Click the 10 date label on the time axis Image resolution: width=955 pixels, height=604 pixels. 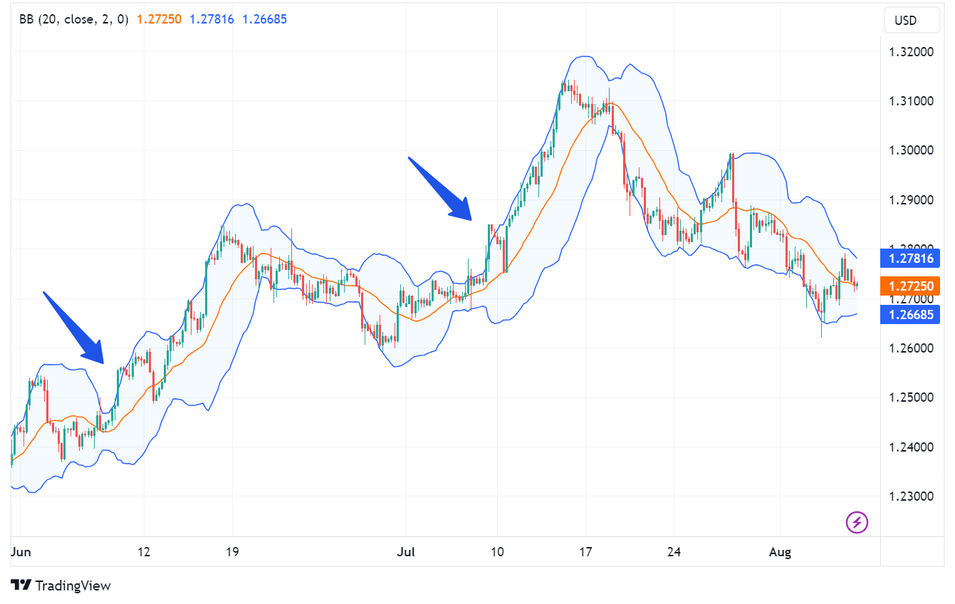click(497, 551)
